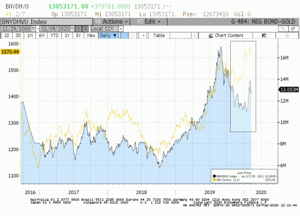
Task: Click the 2016 year label on axis
Action: (30, 192)
